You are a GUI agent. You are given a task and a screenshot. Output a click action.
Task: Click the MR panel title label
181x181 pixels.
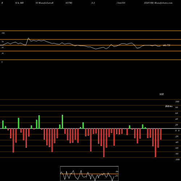tap(161, 94)
